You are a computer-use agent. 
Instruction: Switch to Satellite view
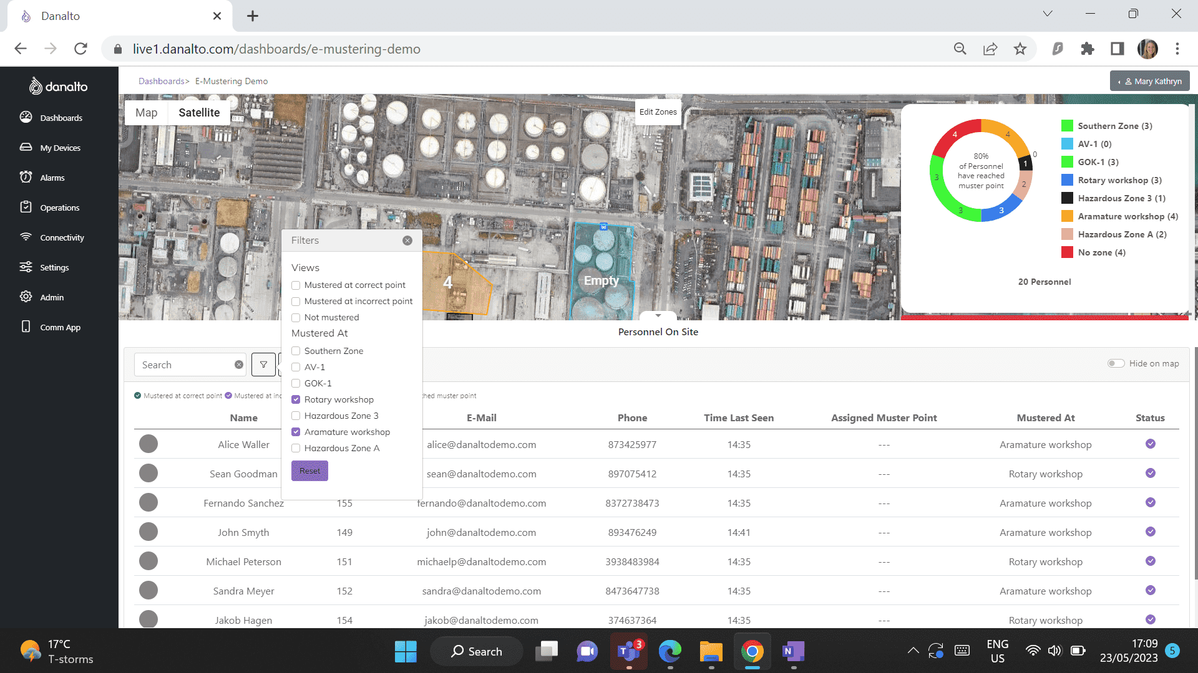click(199, 113)
